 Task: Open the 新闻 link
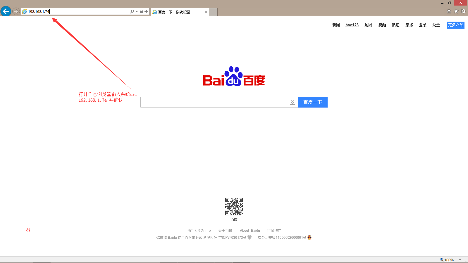336,25
